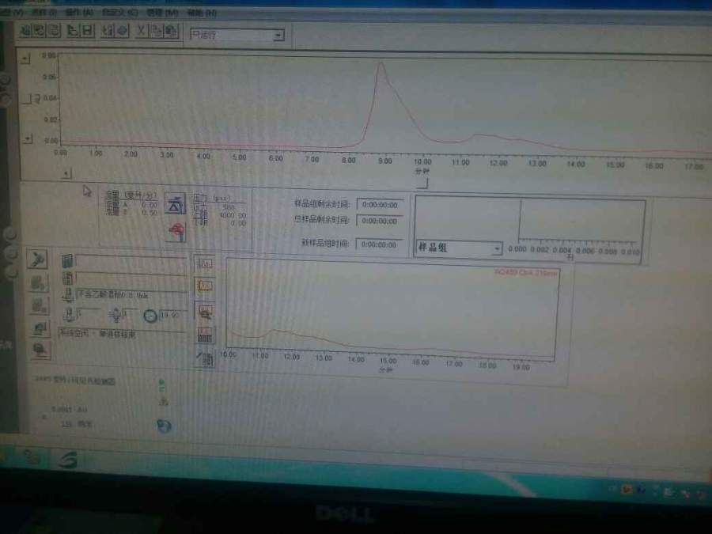Click the 样品组剩余时间 time field
This screenshot has width=712, height=534.
380,205
